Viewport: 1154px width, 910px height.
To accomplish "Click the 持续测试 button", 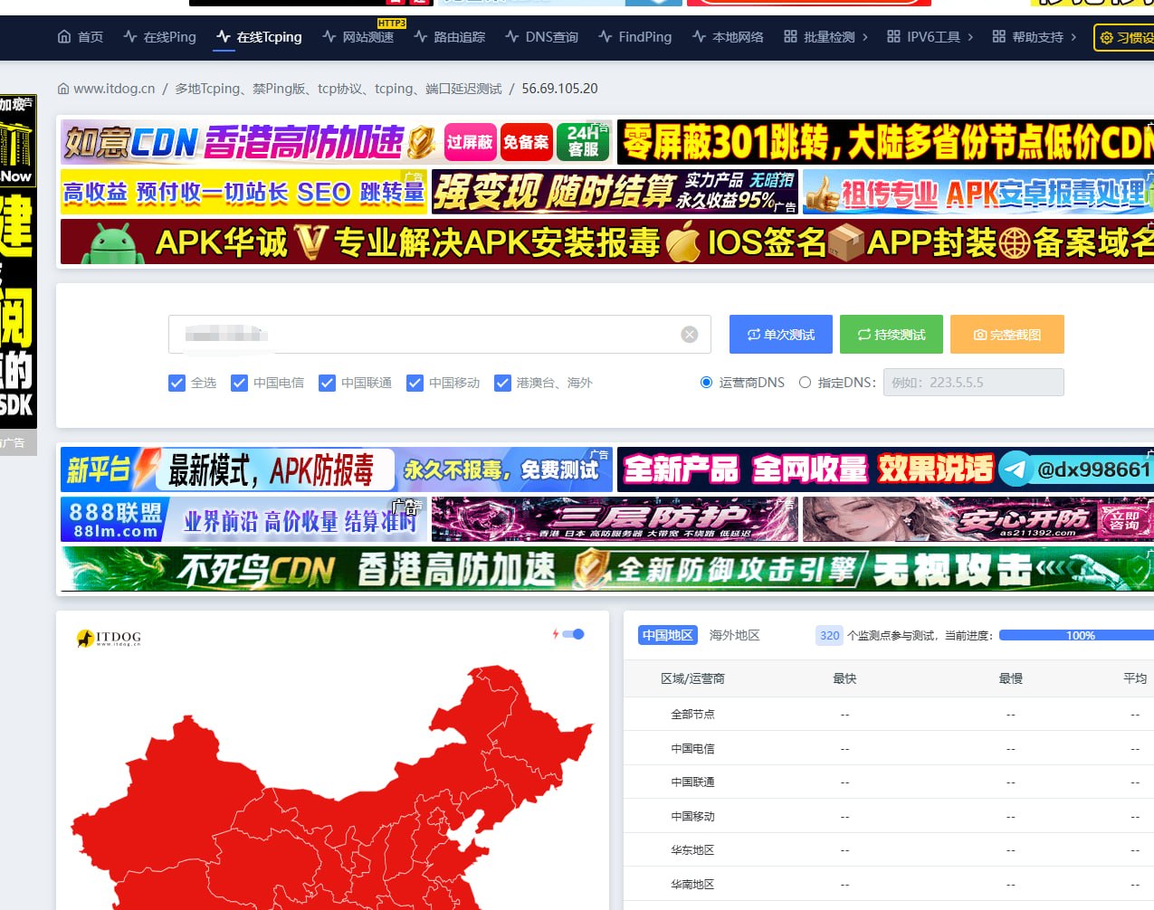I will point(892,335).
